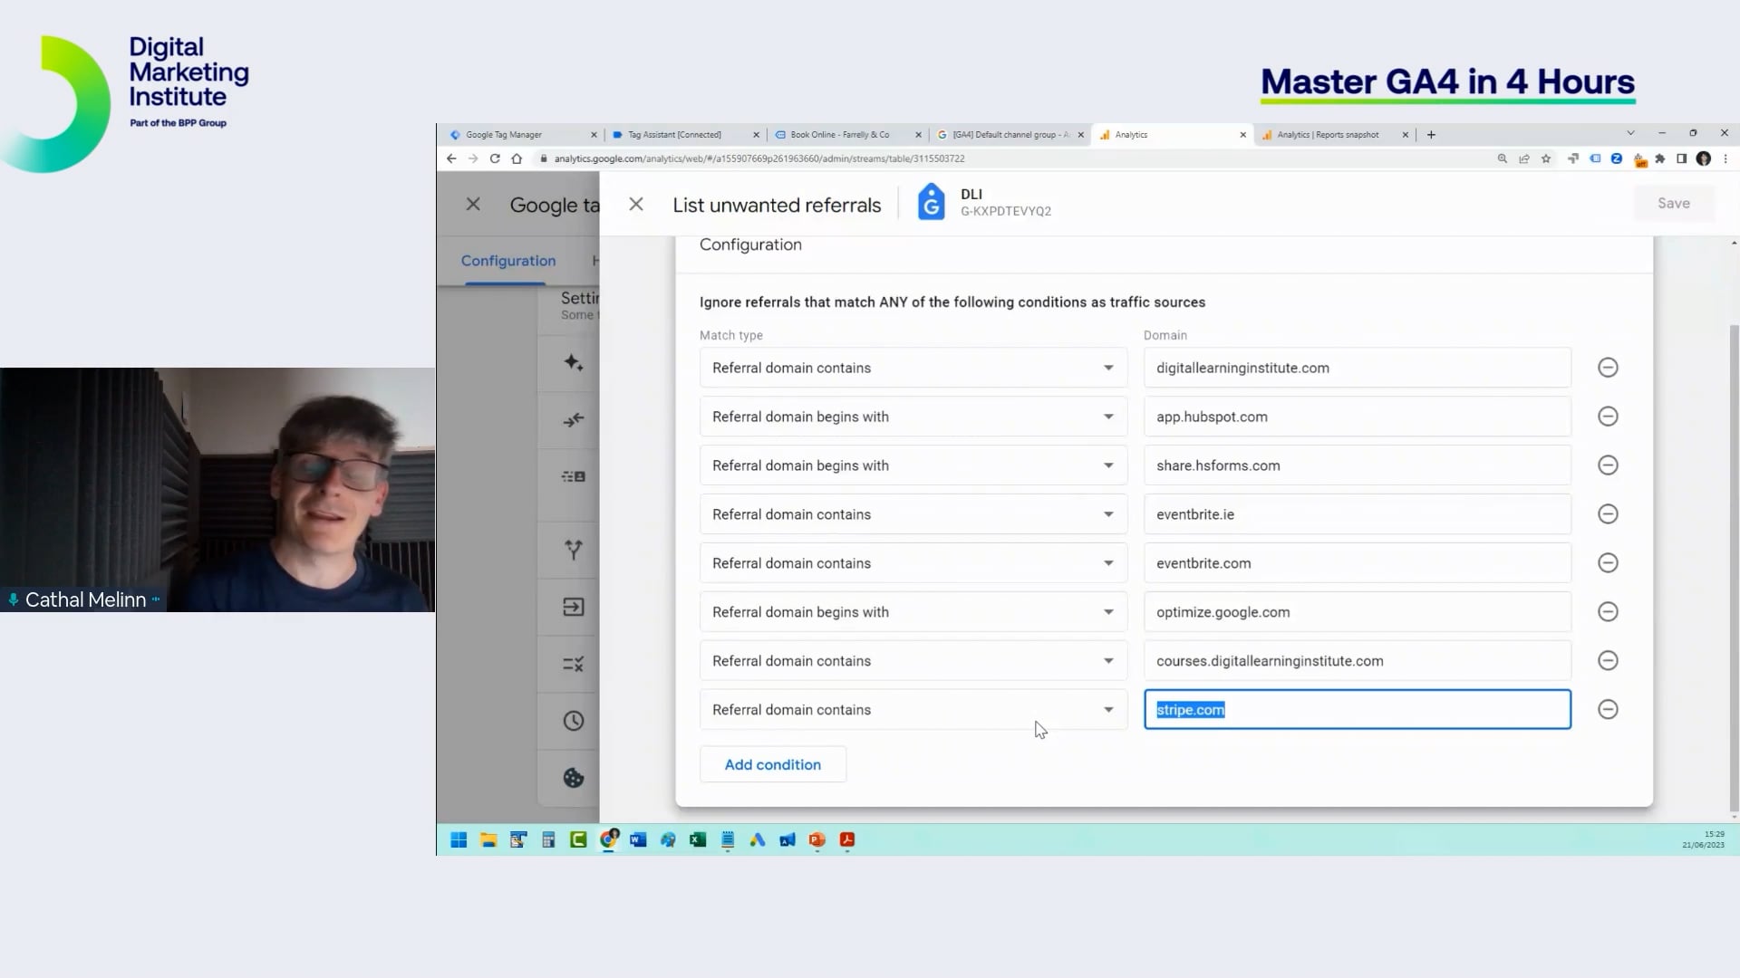Click the Chrome profile avatar icon

click(1705, 158)
